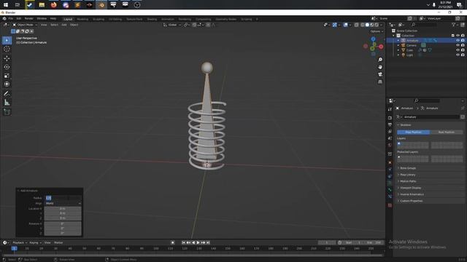Open the Output properties tab
This screenshot has width=467, height=262.
point(390,124)
